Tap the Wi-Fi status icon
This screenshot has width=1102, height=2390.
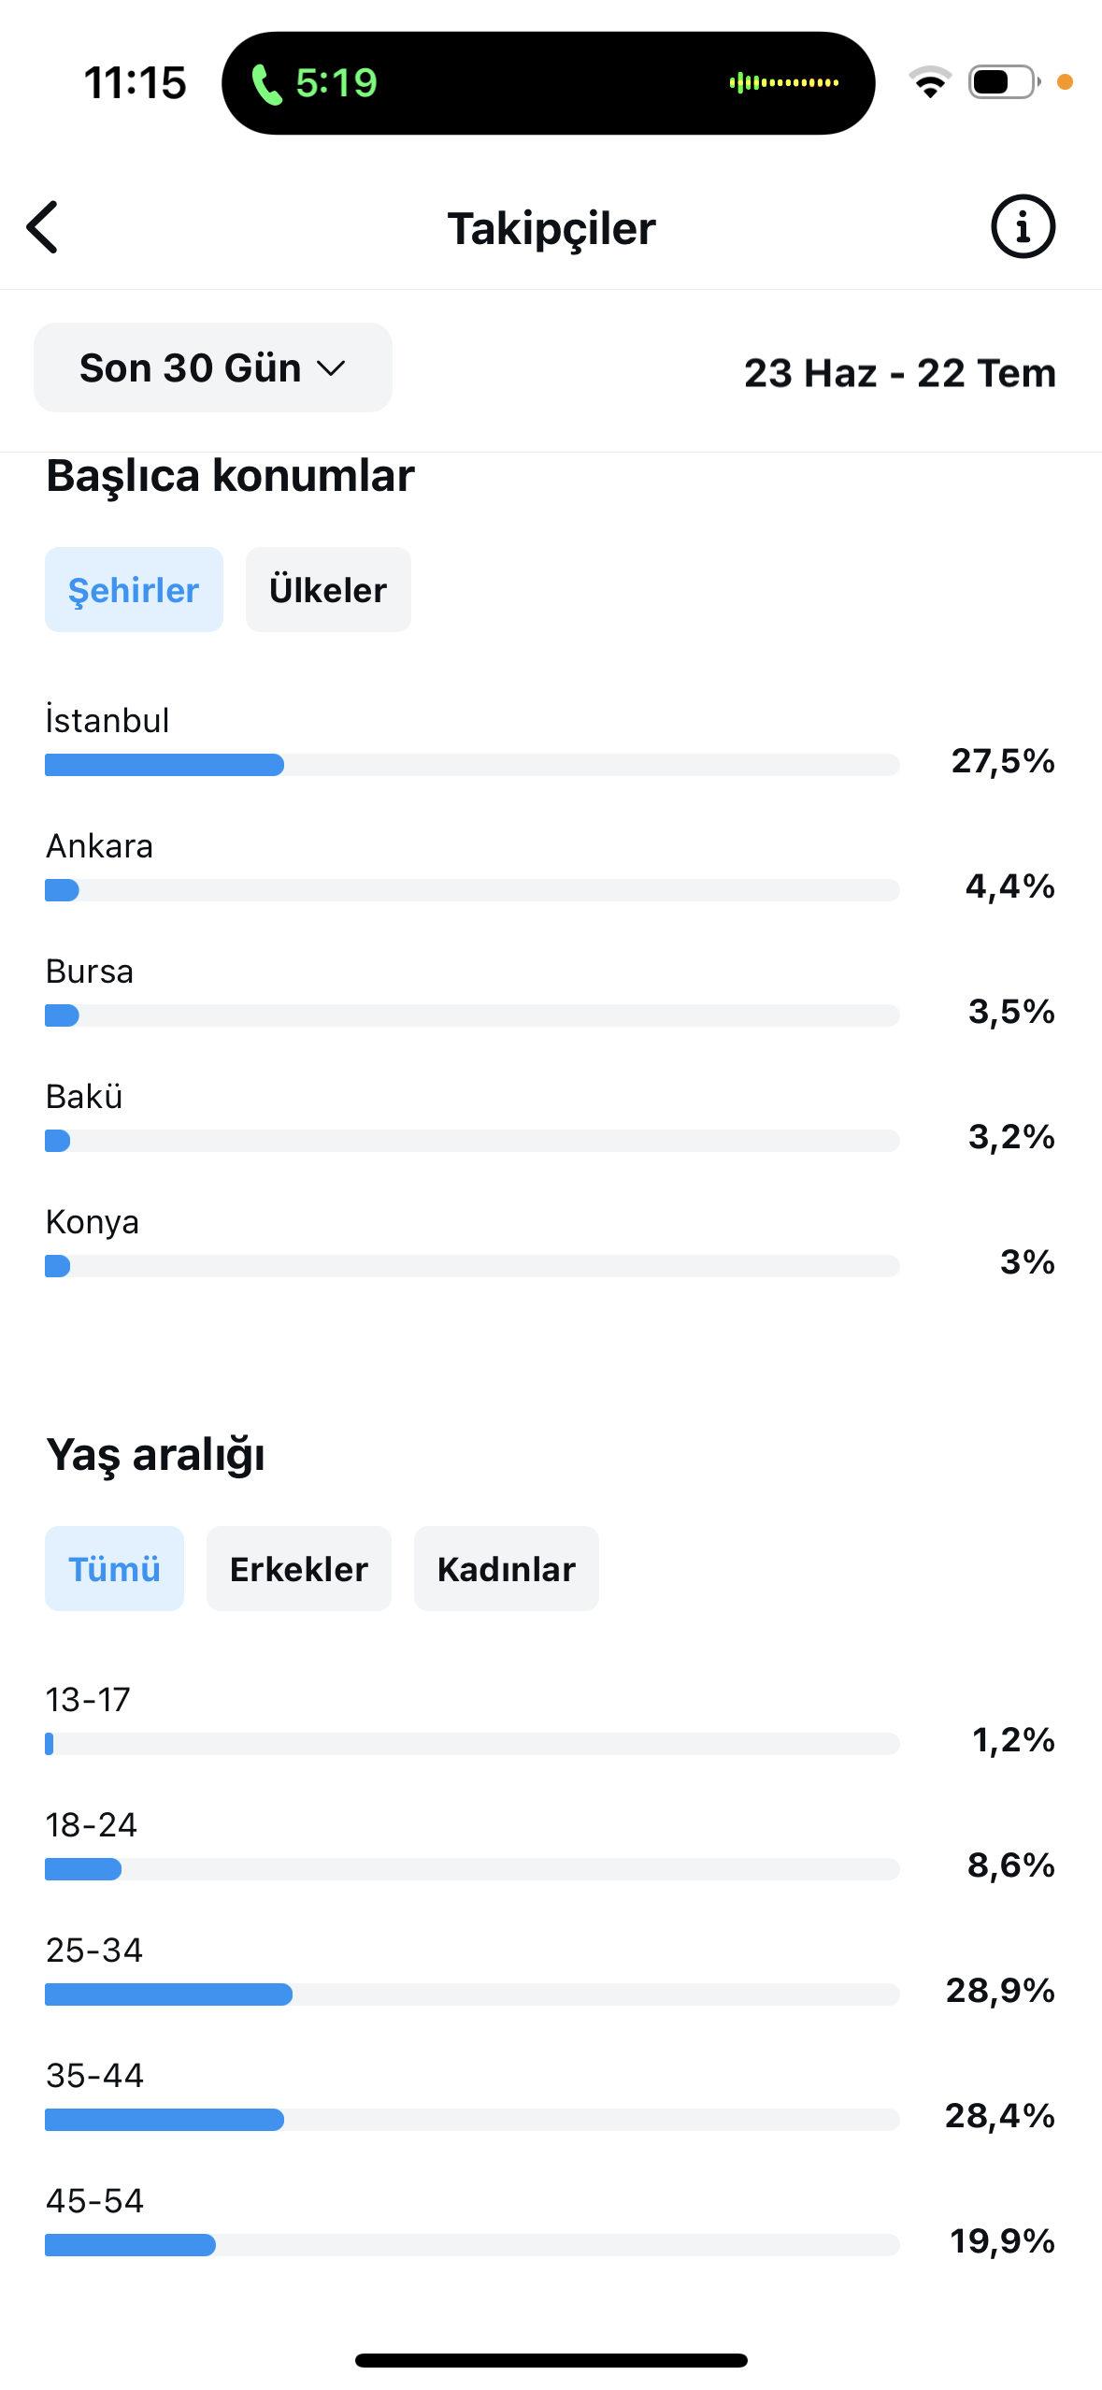(929, 82)
